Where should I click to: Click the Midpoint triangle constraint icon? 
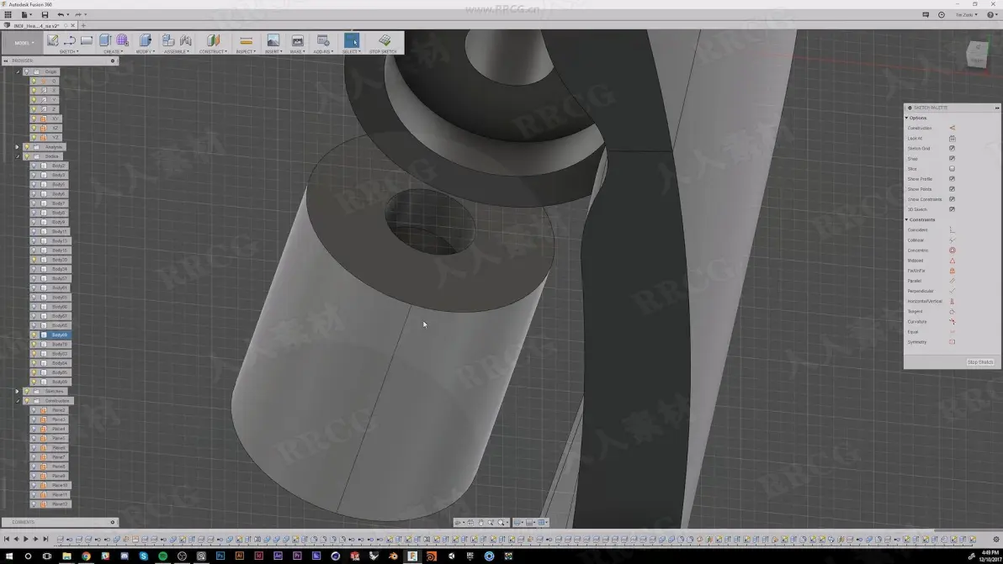(x=952, y=261)
